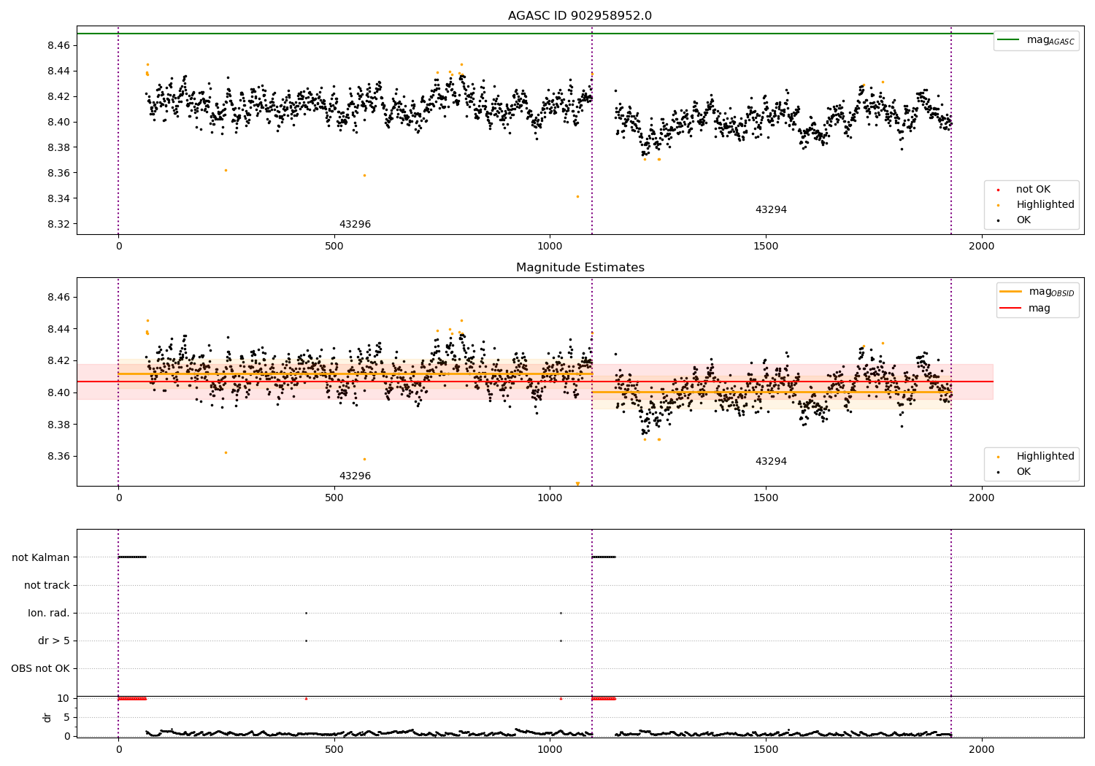Screen dimensions: 1095x766
Task: Click the green line sample in the mag AGASC legend
Action: click(1010, 40)
